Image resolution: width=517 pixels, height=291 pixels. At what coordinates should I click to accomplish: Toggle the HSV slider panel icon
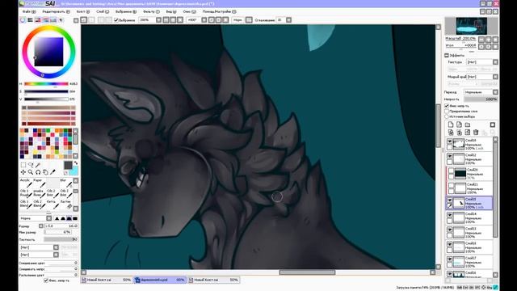click(x=38, y=20)
